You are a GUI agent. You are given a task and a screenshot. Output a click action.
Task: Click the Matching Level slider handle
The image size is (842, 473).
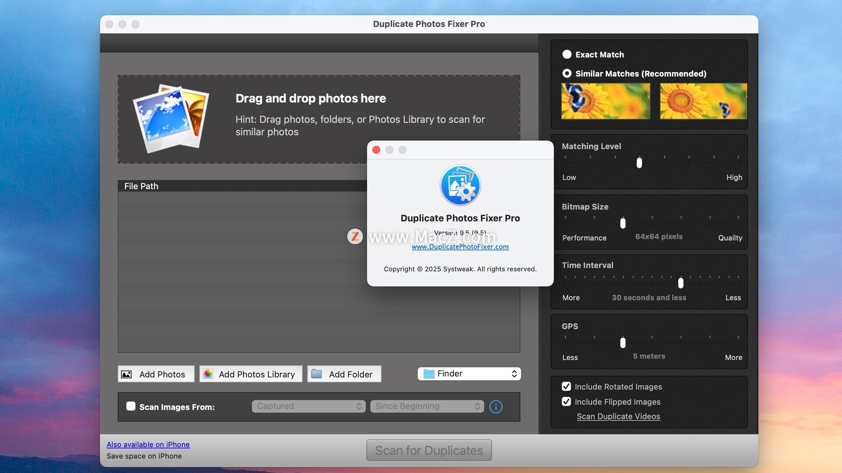tap(639, 163)
